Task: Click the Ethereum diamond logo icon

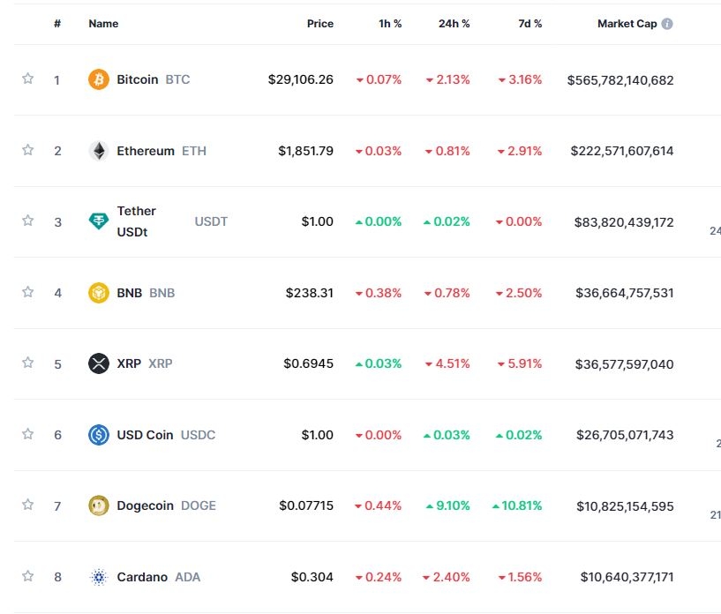Action: [x=99, y=151]
